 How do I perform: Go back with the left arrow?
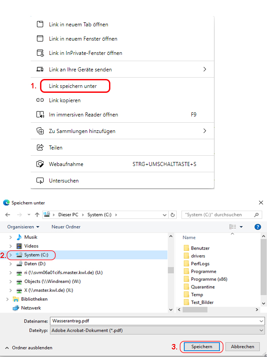click(8, 215)
